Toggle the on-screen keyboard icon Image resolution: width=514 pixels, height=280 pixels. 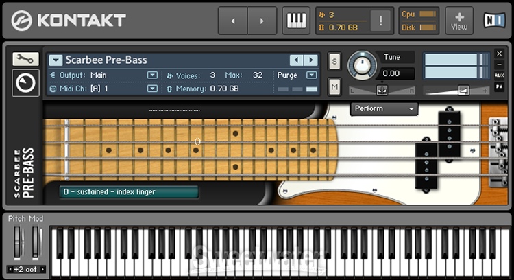click(x=296, y=21)
